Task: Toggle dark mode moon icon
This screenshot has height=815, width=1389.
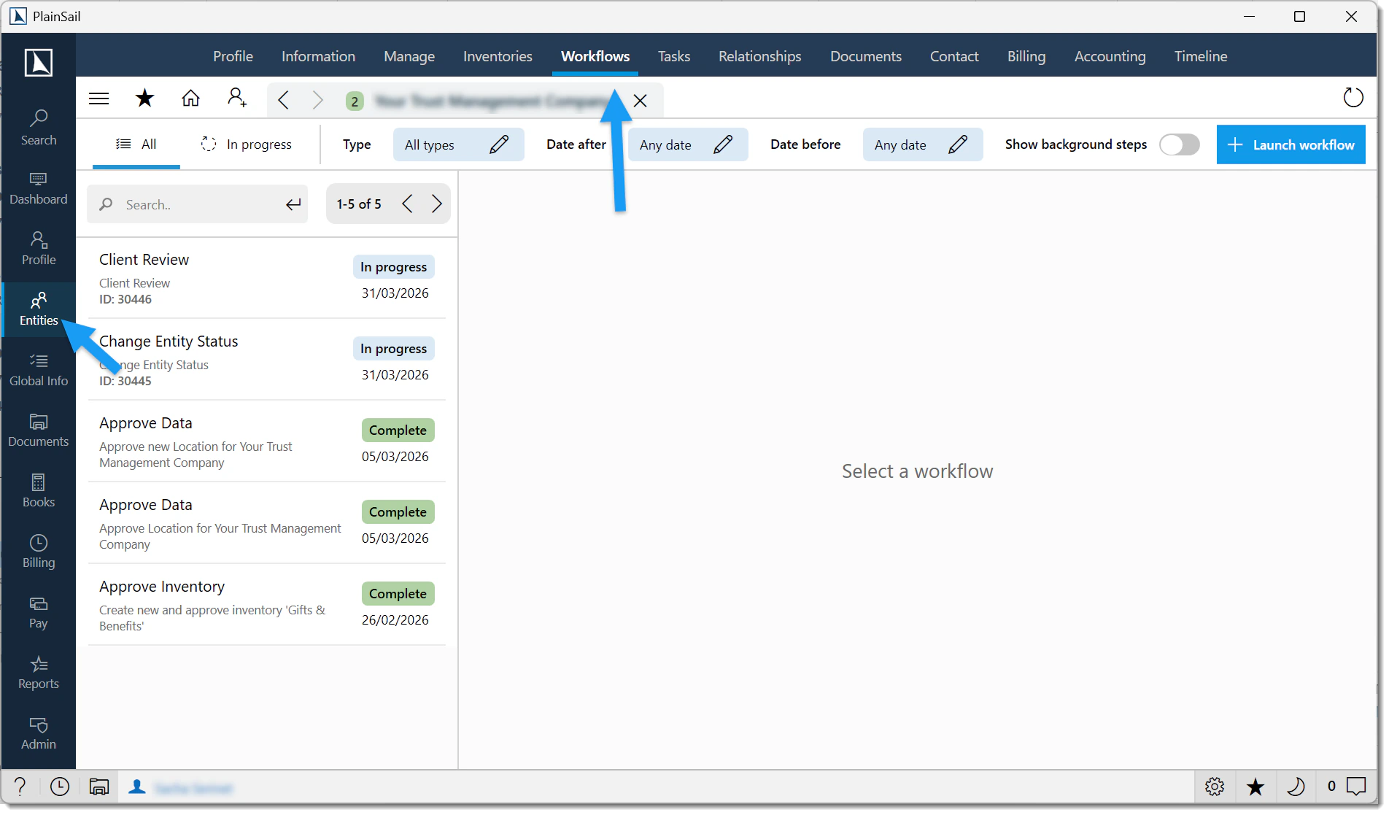Action: click(1296, 787)
